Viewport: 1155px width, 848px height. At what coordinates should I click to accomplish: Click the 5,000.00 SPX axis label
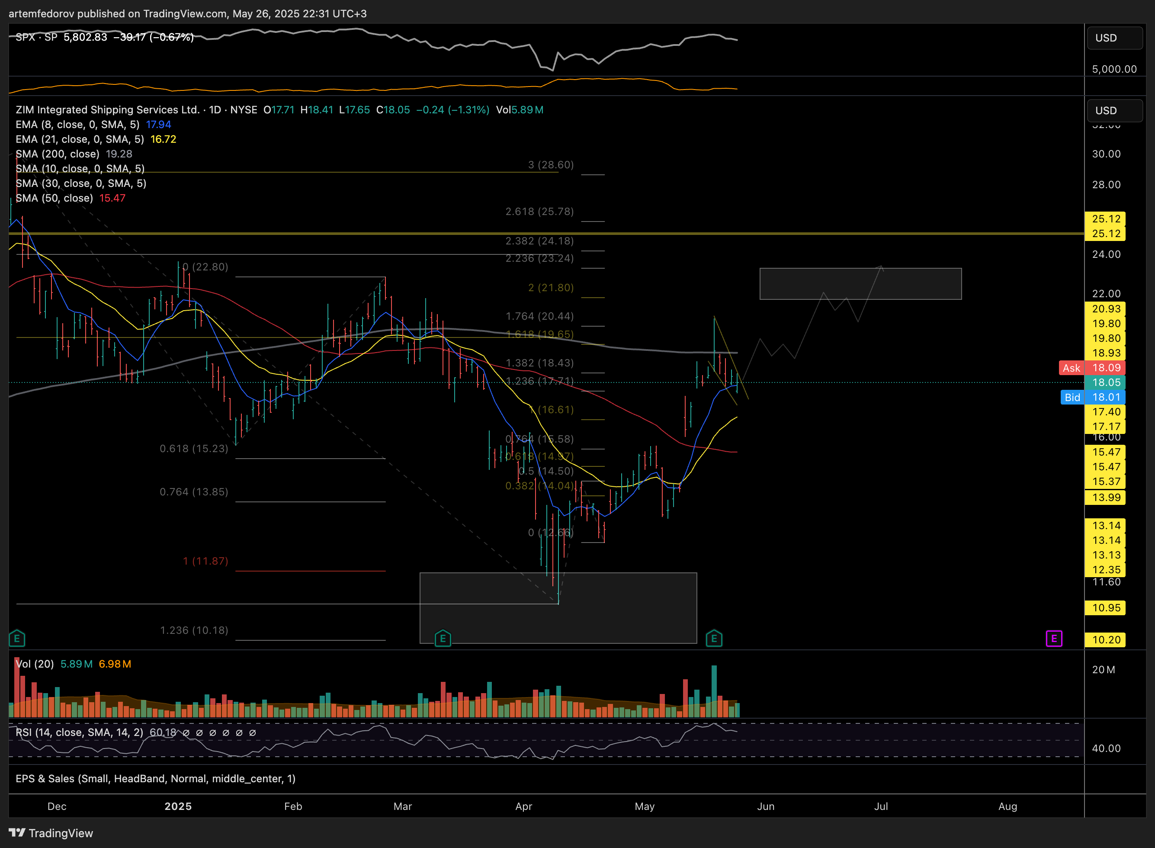click(1114, 69)
